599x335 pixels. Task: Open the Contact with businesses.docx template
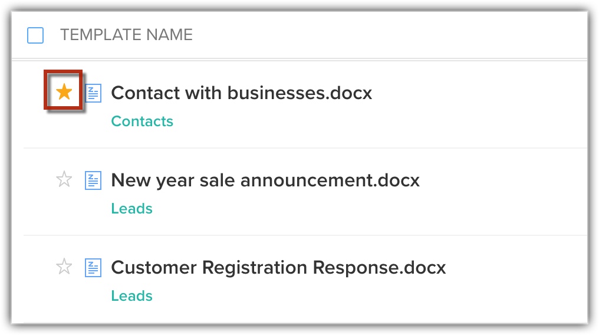241,93
